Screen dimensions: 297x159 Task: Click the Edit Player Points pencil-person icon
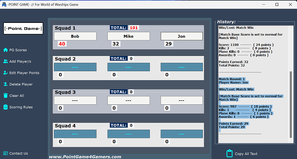[6, 73]
